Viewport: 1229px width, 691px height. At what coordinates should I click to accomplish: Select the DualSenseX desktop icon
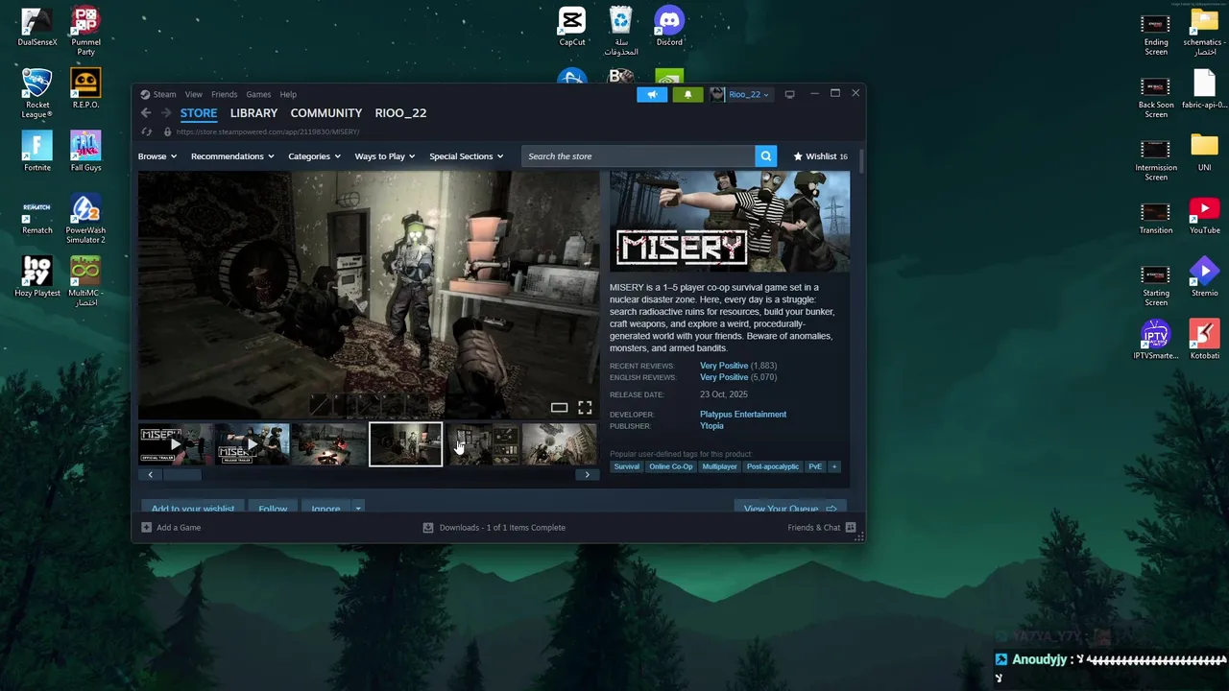click(x=37, y=27)
